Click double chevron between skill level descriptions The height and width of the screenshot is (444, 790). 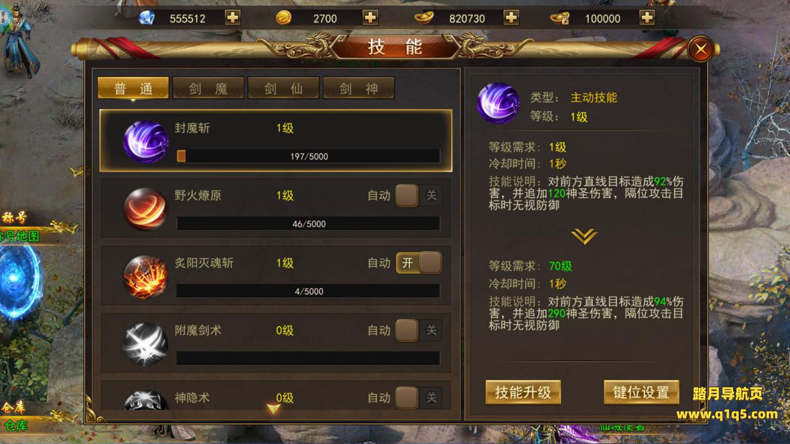coord(584,236)
